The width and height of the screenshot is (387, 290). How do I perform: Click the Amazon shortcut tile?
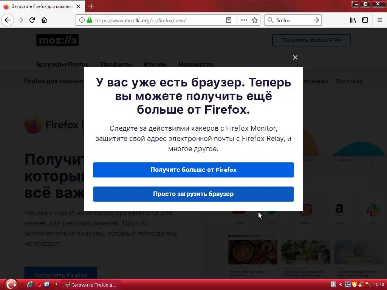(x=340, y=210)
